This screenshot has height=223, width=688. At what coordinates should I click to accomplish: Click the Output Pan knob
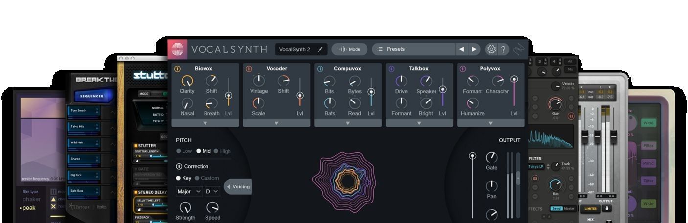point(491,186)
